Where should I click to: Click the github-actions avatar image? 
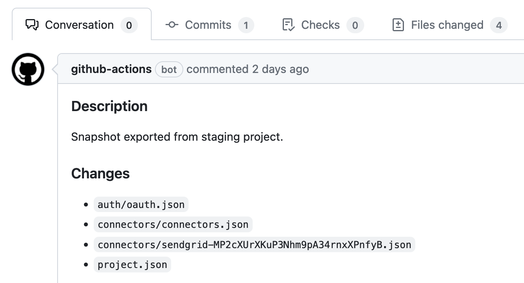tap(28, 69)
